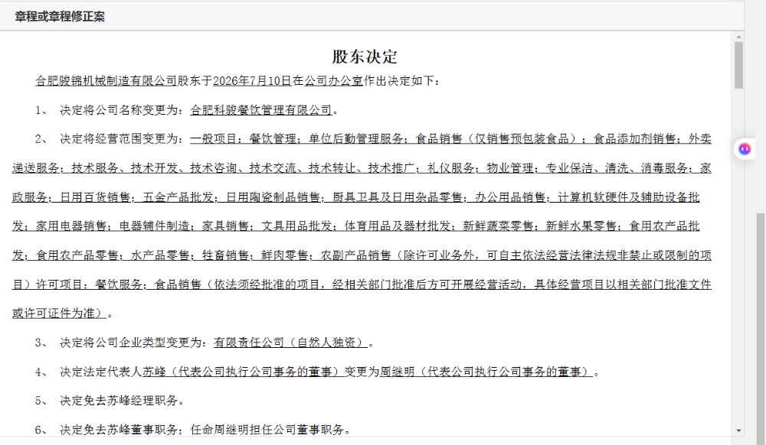Click the inner scrollbar down arrow
Image resolution: width=766 pixels, height=445 pixels.
738,431
